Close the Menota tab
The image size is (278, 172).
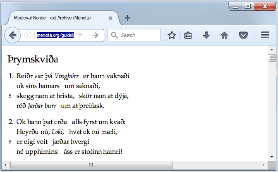click(110, 18)
